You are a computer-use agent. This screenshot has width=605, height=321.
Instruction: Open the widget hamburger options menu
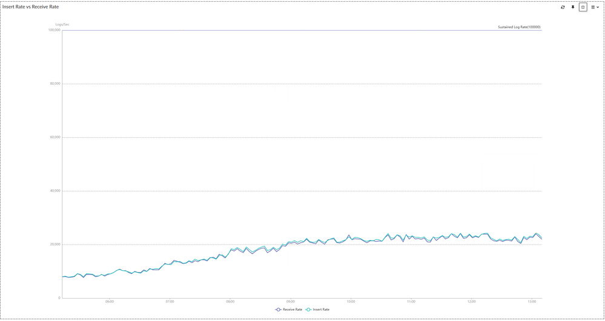click(x=595, y=7)
